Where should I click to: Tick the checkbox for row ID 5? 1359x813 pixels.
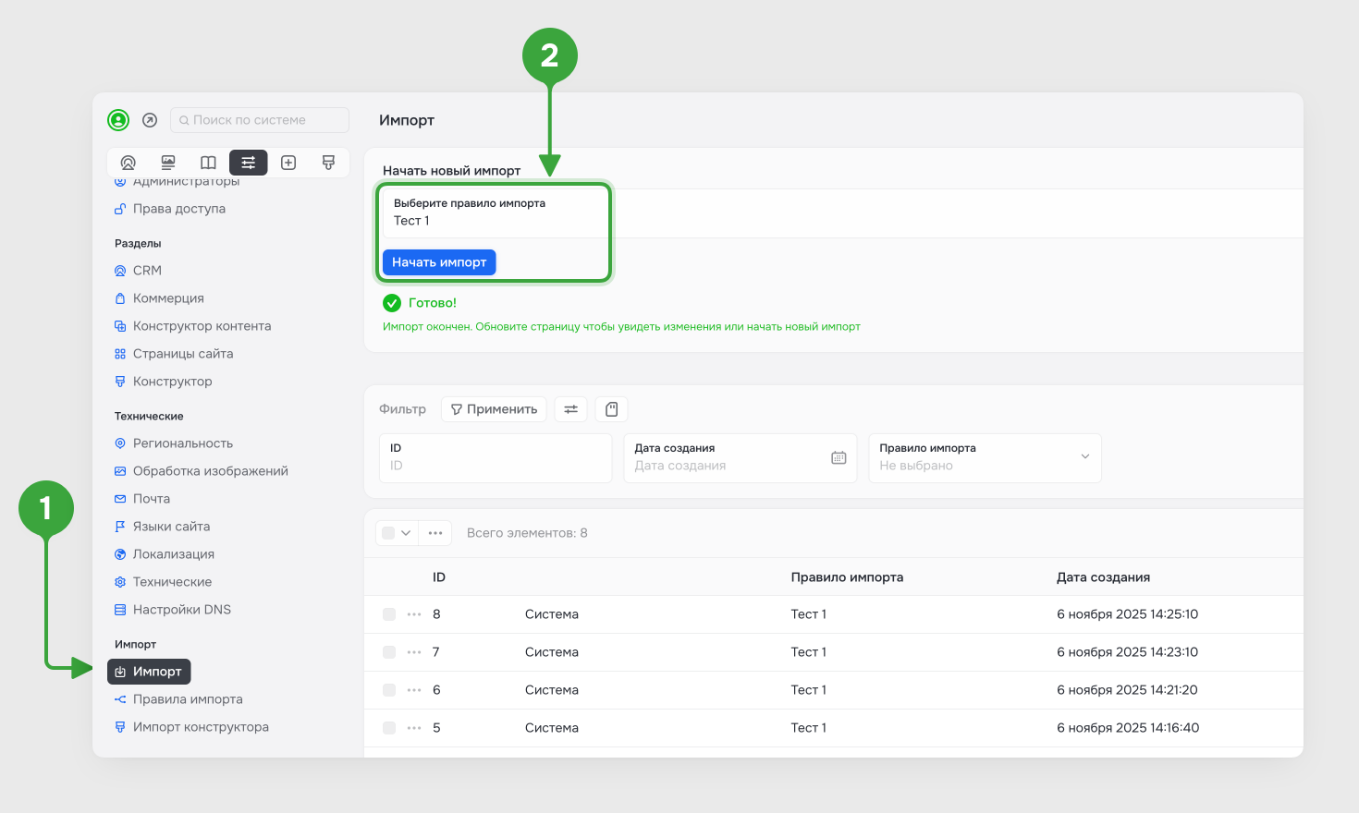click(389, 728)
